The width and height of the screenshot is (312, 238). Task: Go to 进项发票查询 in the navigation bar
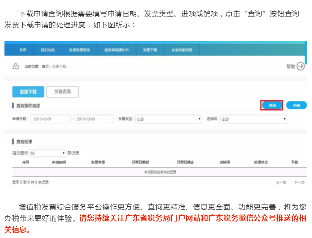[x=79, y=50]
